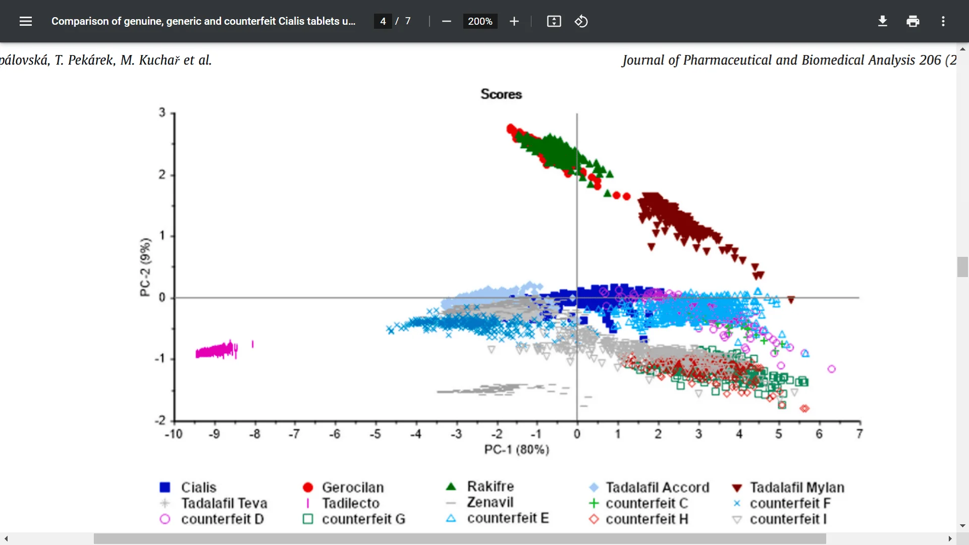Image resolution: width=969 pixels, height=545 pixels.
Task: Click the total page count "7"
Action: coord(408,21)
